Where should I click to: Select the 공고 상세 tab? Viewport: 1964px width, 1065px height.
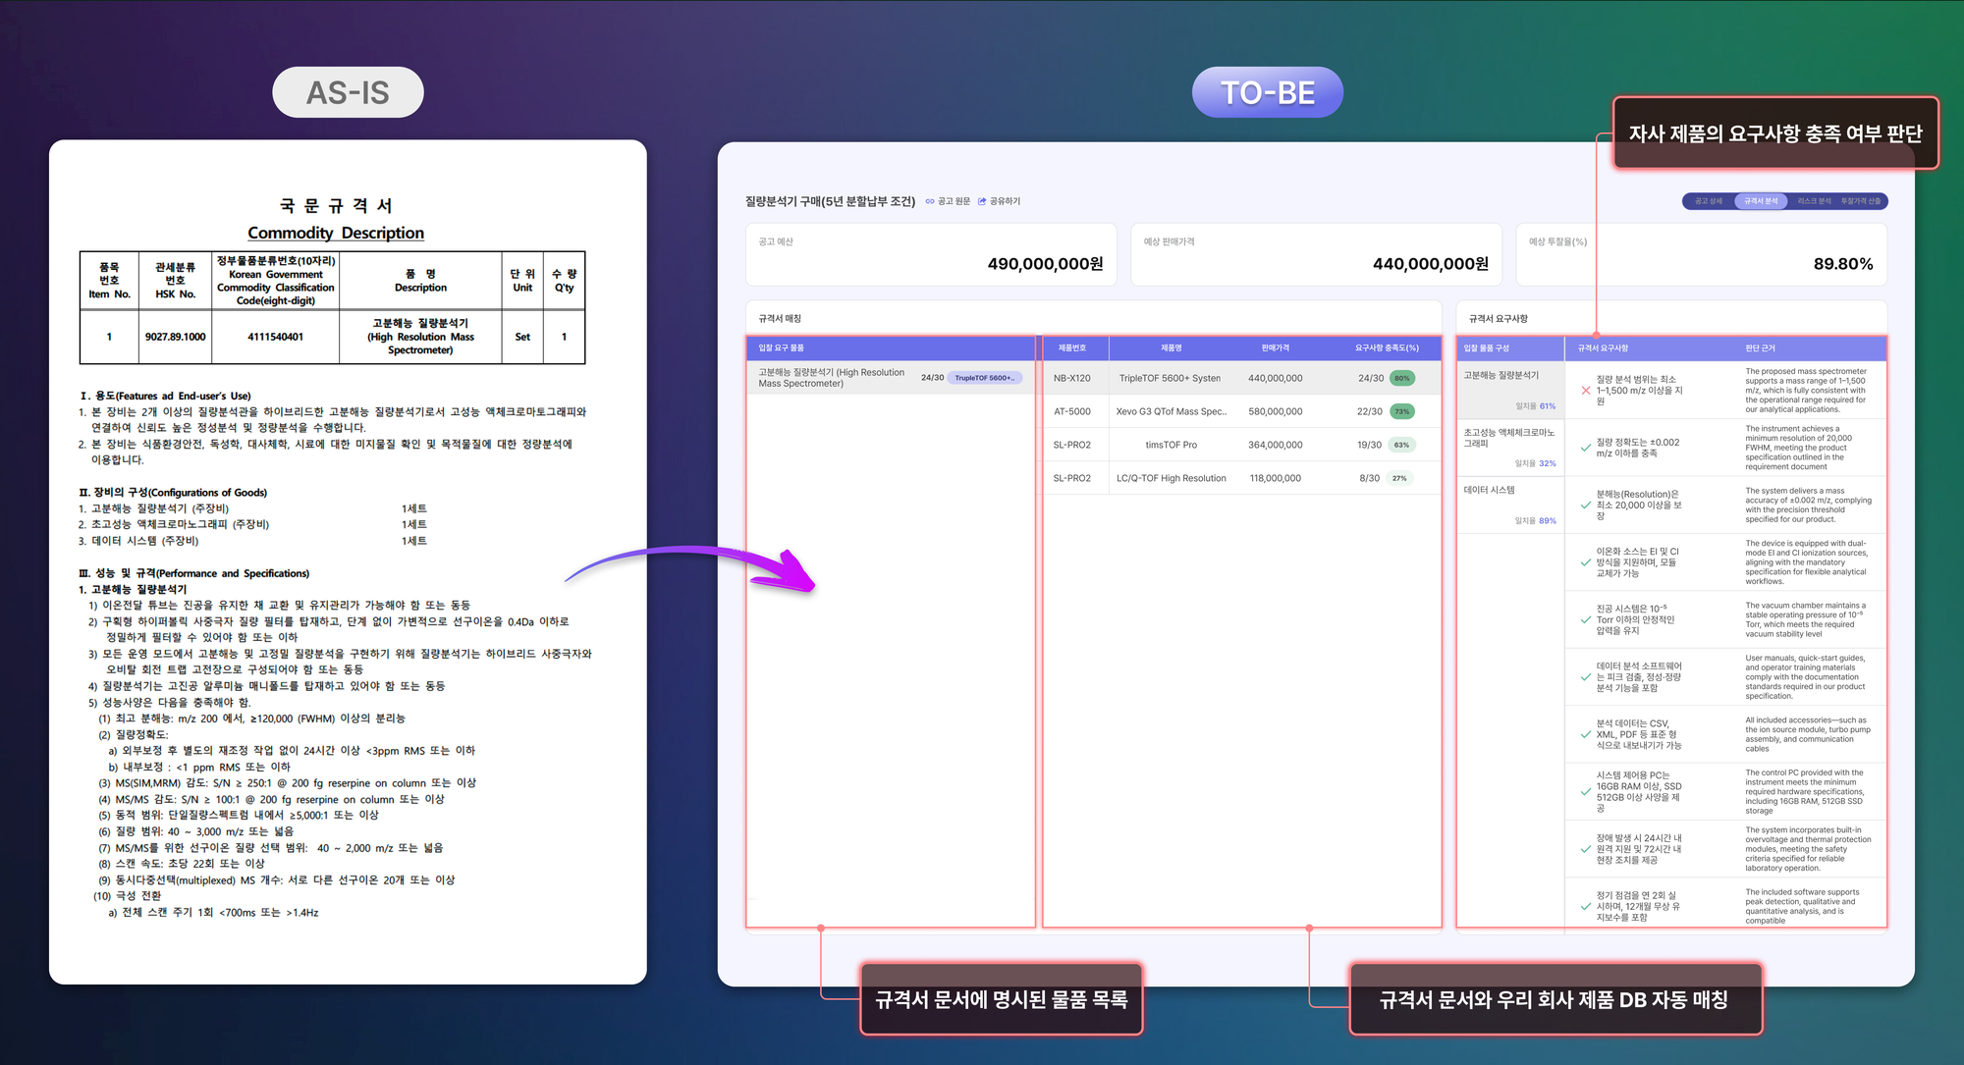click(1708, 201)
